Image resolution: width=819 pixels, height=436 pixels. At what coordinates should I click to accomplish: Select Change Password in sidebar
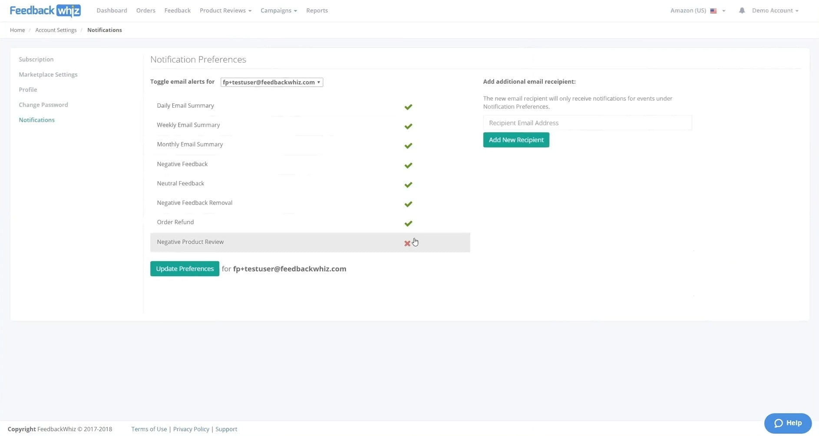tap(43, 105)
